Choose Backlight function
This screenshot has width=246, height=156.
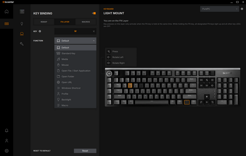(x=75, y=100)
